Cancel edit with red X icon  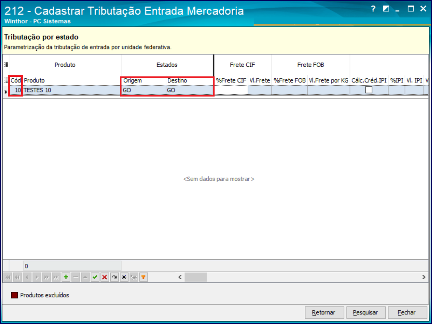point(105,277)
